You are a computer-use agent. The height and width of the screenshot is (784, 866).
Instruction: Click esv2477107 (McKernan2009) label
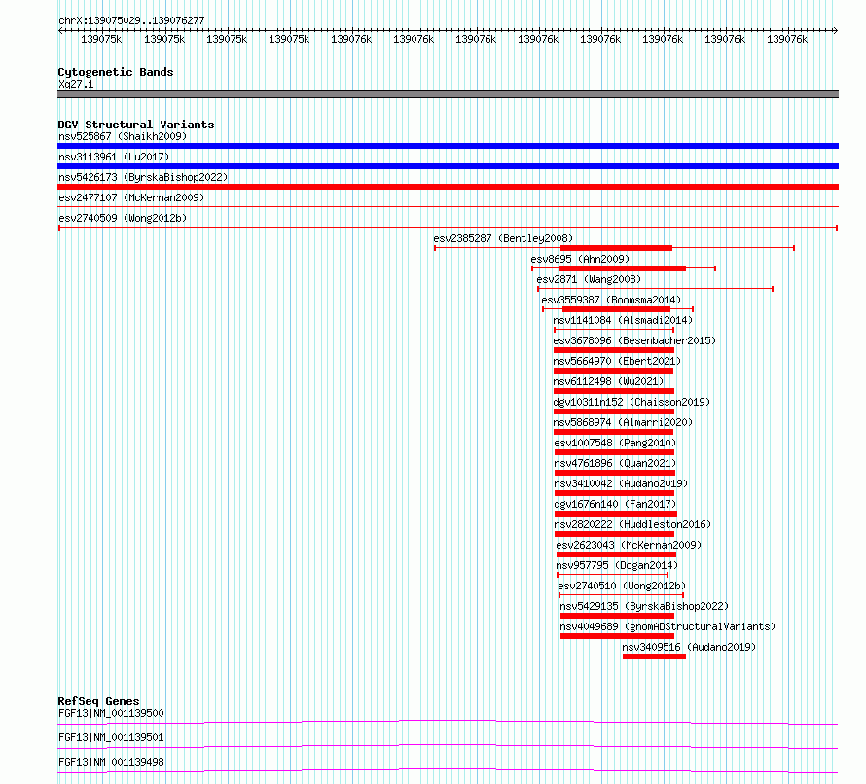click(x=131, y=197)
